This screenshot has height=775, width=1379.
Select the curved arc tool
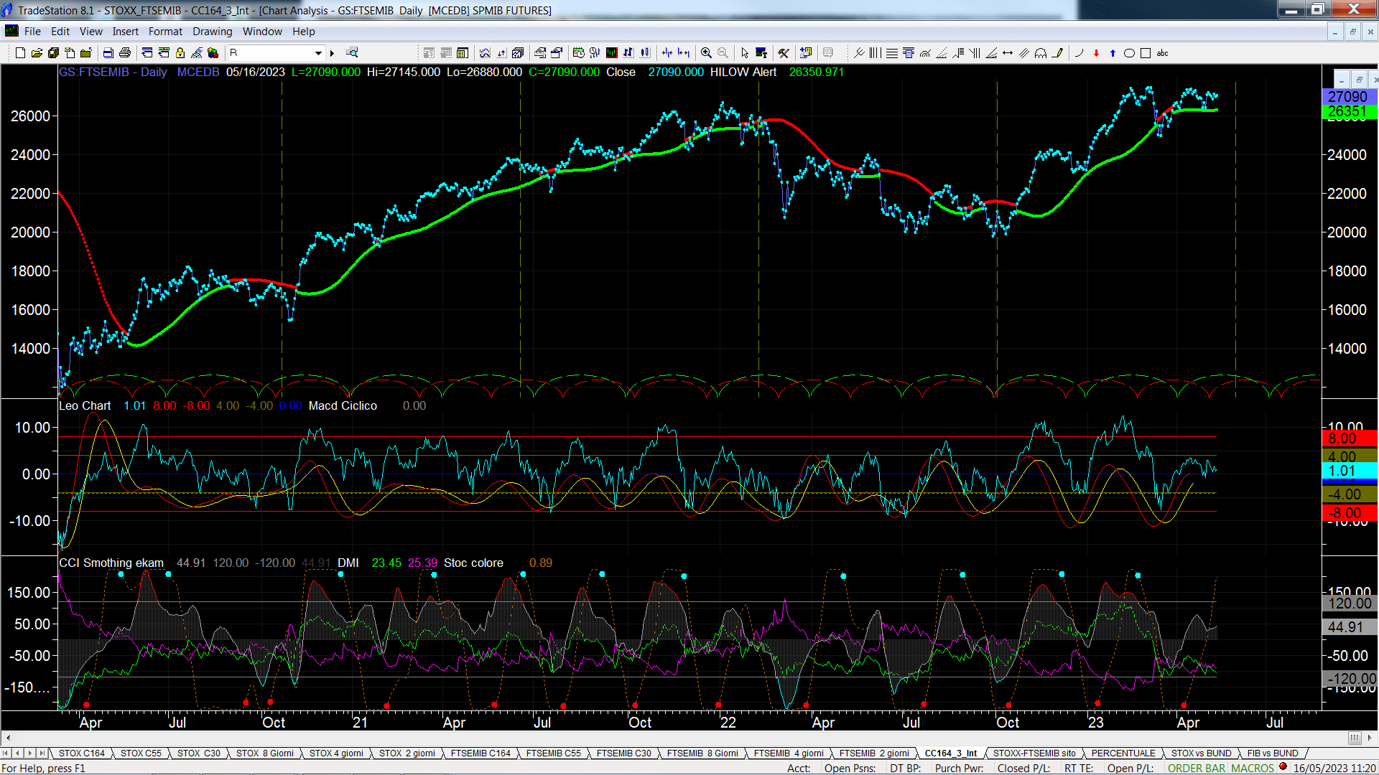1079,53
